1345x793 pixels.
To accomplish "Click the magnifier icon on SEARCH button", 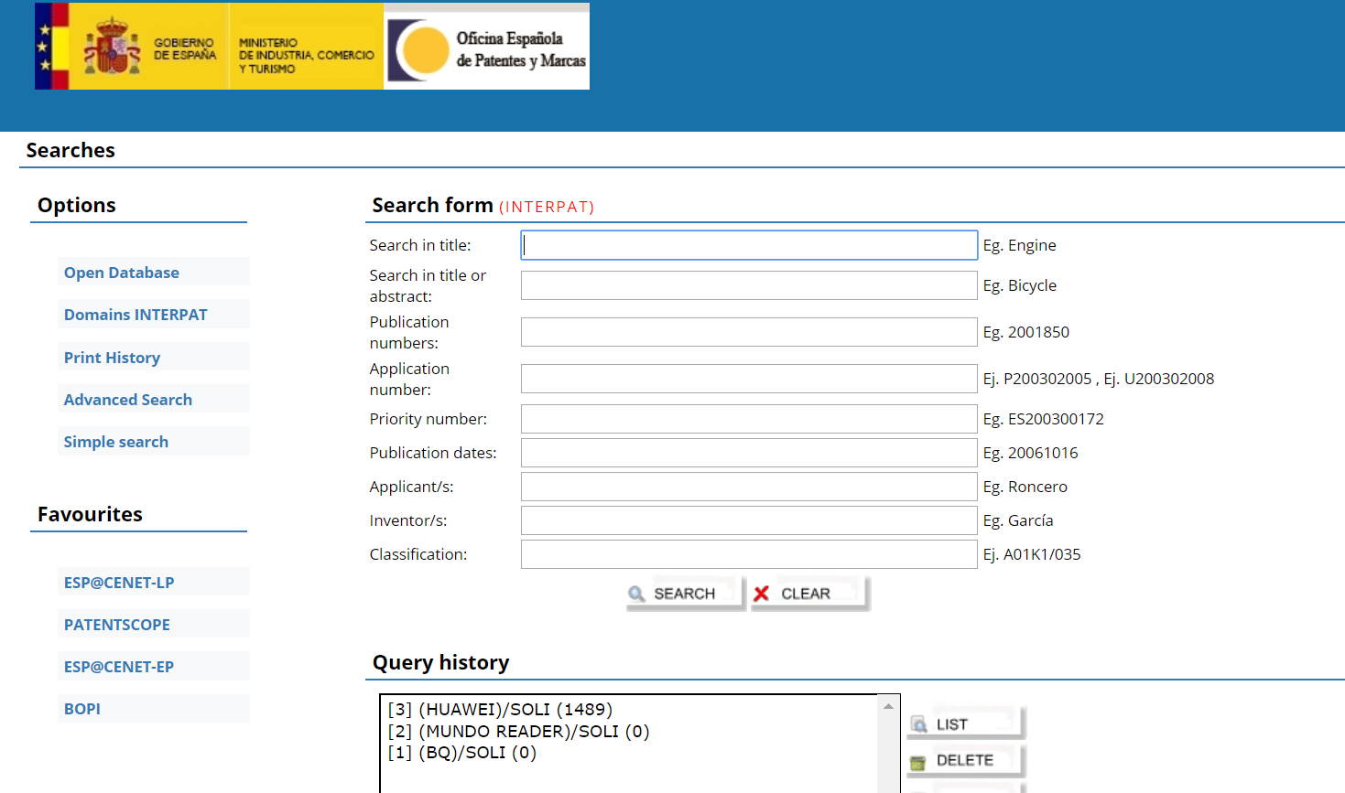I will (636, 594).
